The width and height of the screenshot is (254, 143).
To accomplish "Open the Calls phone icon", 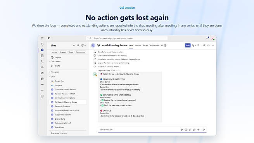I will coord(42,62).
